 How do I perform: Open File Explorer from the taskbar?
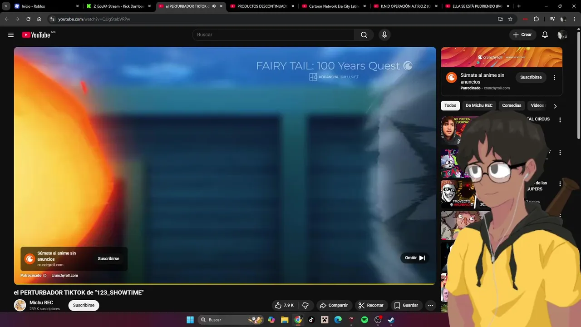(285, 320)
